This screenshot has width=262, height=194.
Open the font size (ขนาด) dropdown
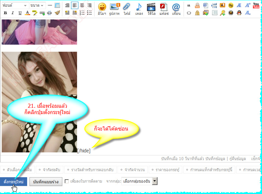[37, 5]
